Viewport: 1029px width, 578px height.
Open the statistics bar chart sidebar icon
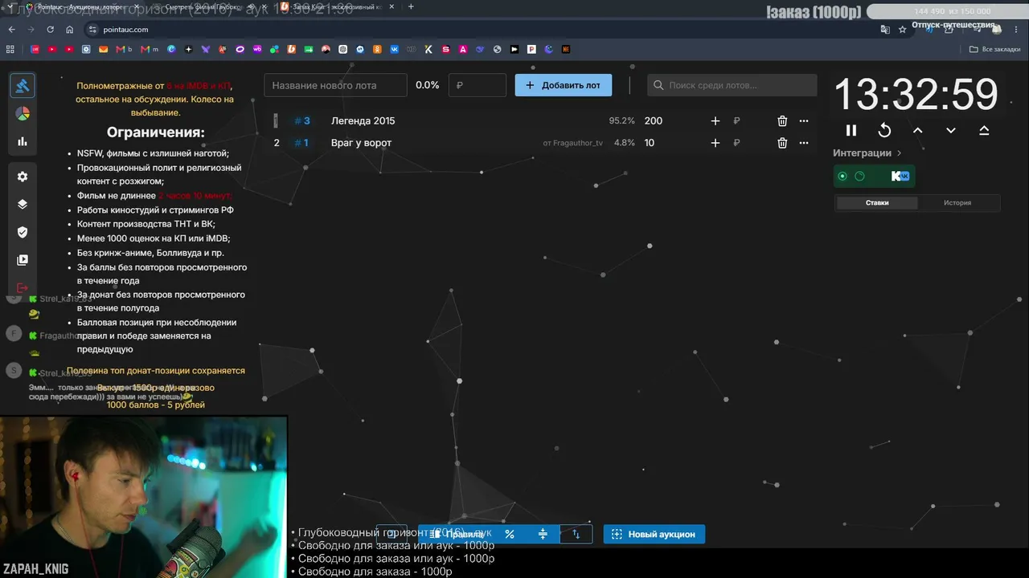[23, 141]
